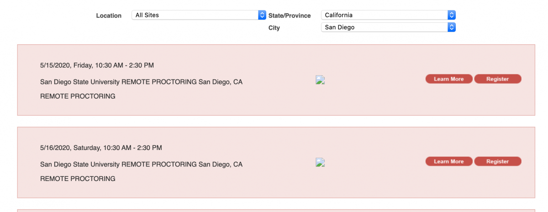Click the REMOTE PROCTORING line under the Saturday listing
Viewport: 548px width, 212px height.
[78, 179]
